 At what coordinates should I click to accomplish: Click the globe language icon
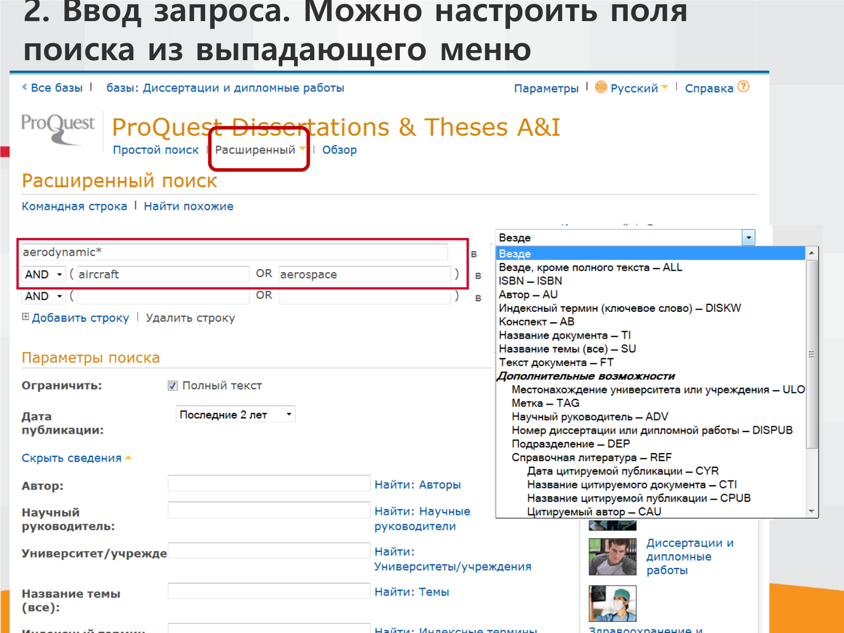[601, 87]
